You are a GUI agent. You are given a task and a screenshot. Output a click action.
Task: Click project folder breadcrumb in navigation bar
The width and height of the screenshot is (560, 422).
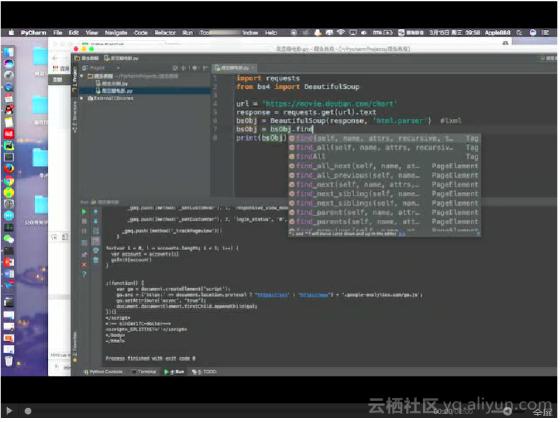[x=87, y=58]
